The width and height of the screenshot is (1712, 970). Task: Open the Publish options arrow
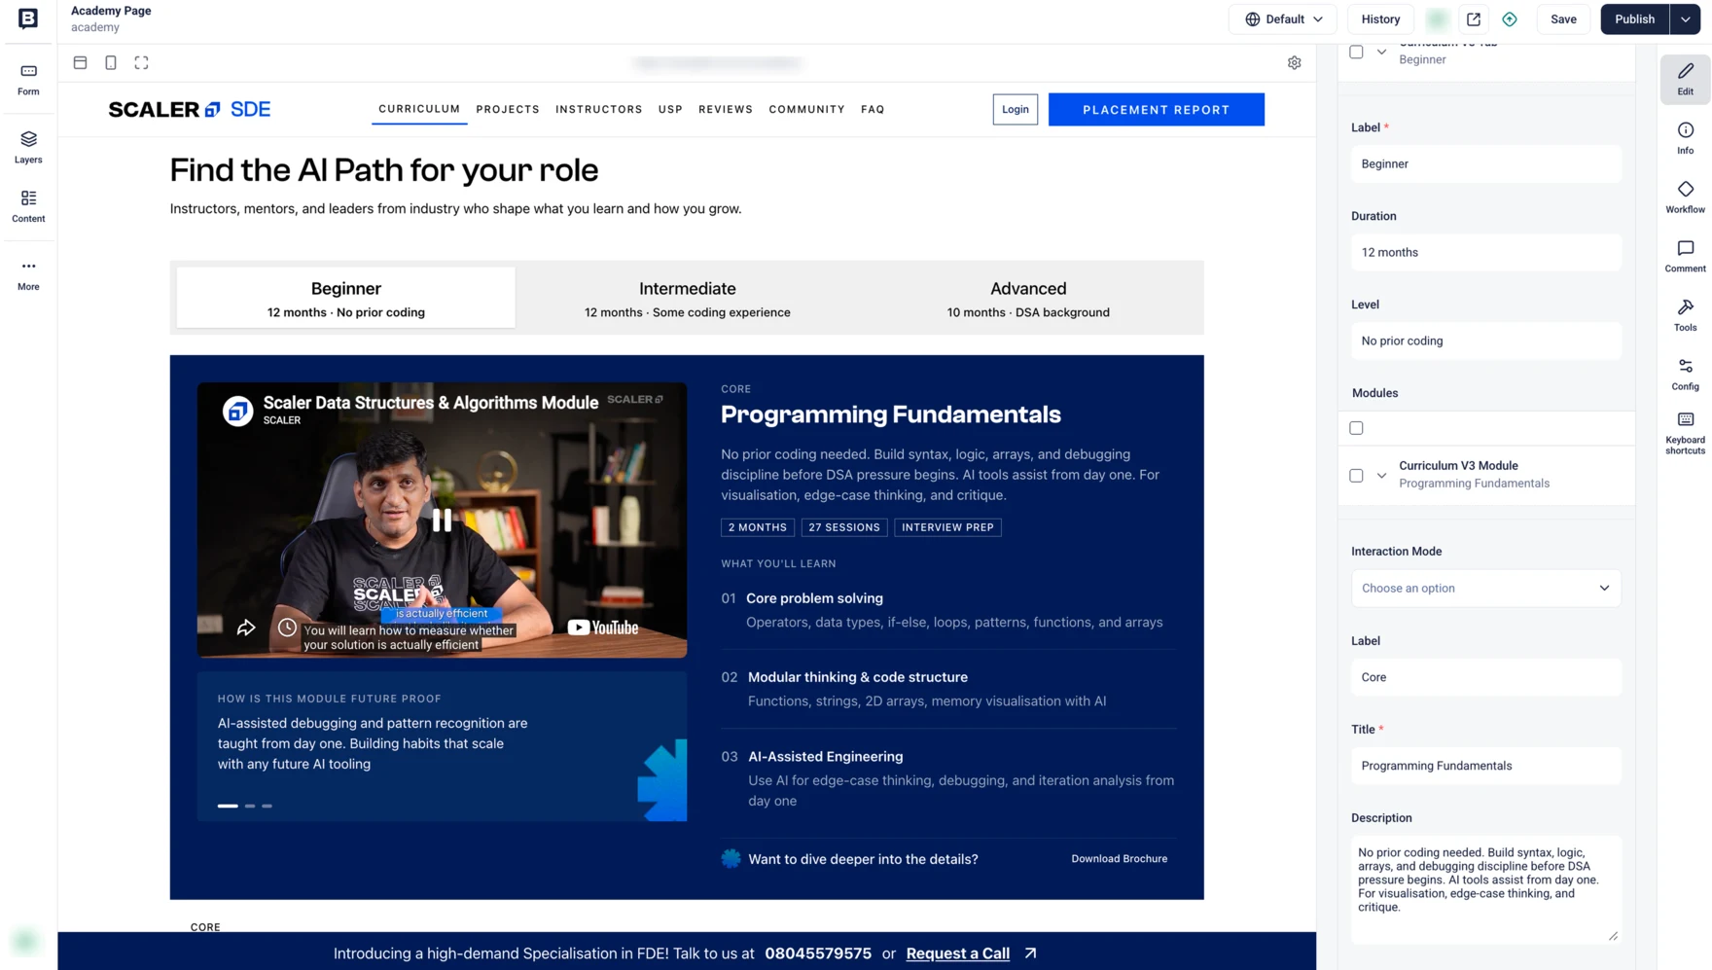click(x=1685, y=19)
